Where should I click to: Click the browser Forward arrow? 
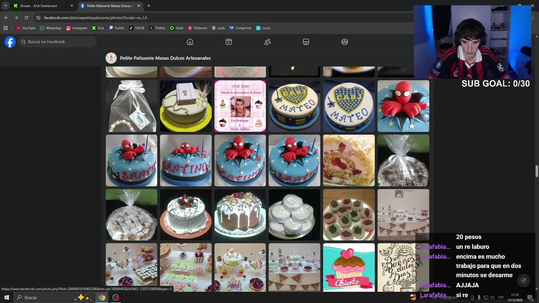[16, 18]
